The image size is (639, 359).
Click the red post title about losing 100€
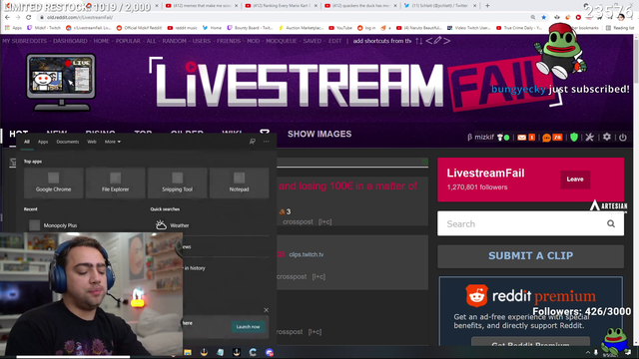347,186
